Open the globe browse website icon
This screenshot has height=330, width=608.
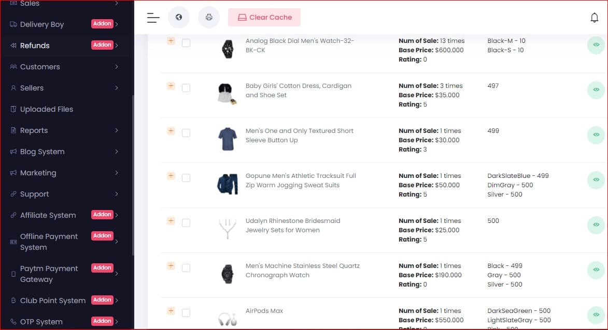[x=179, y=18]
